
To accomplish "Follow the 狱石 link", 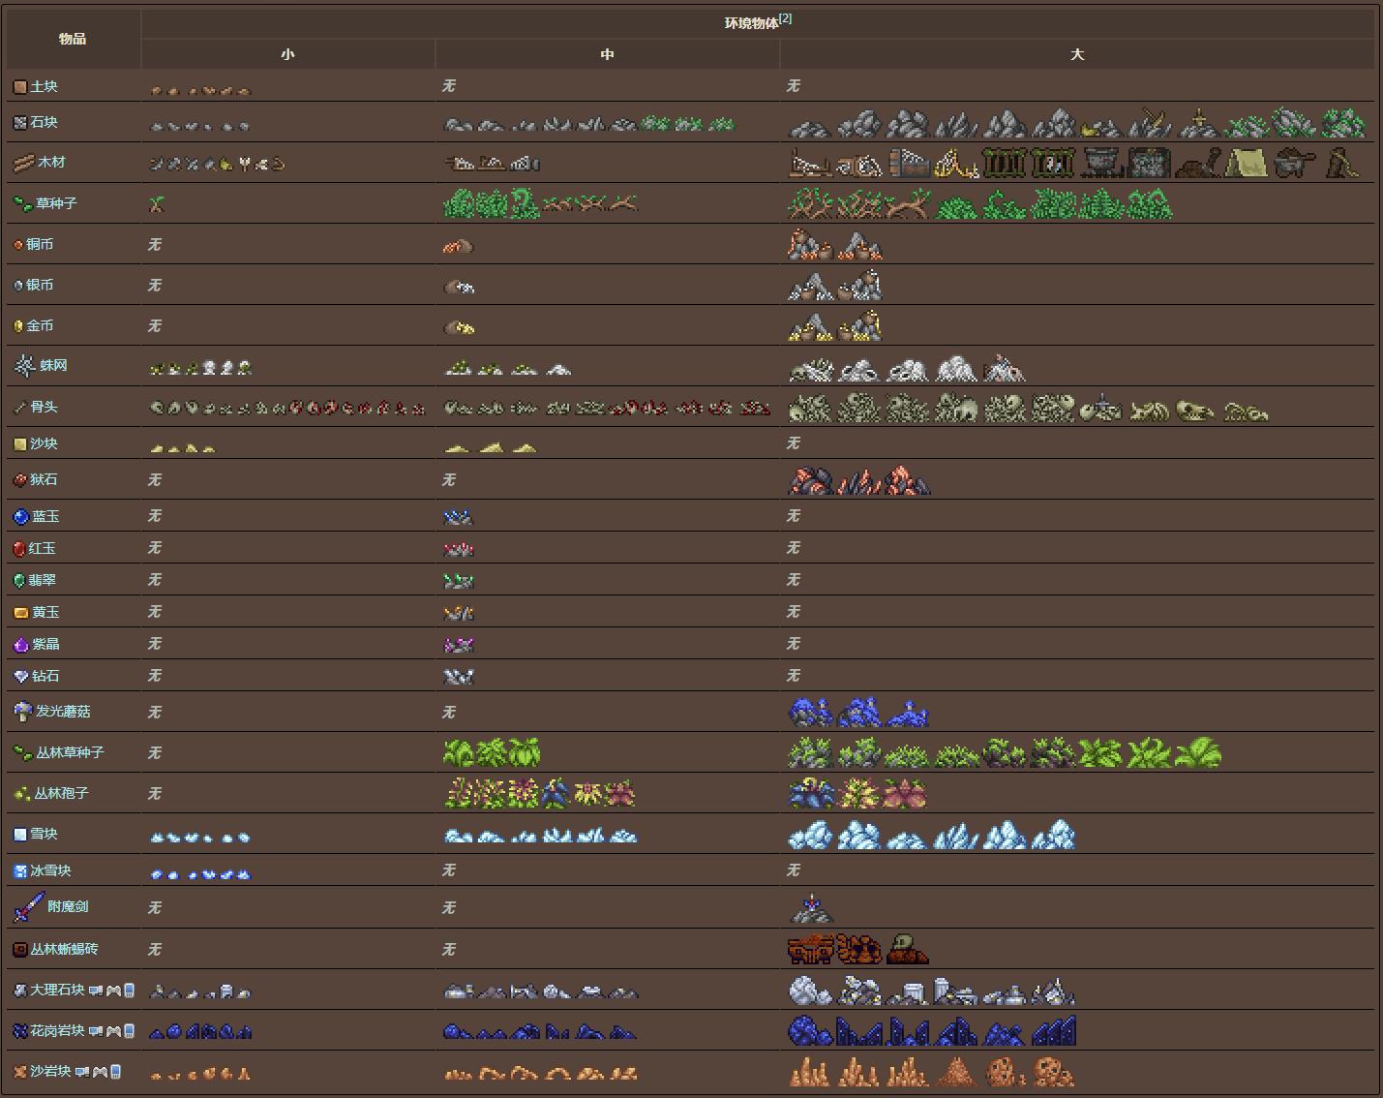I will click(x=44, y=480).
